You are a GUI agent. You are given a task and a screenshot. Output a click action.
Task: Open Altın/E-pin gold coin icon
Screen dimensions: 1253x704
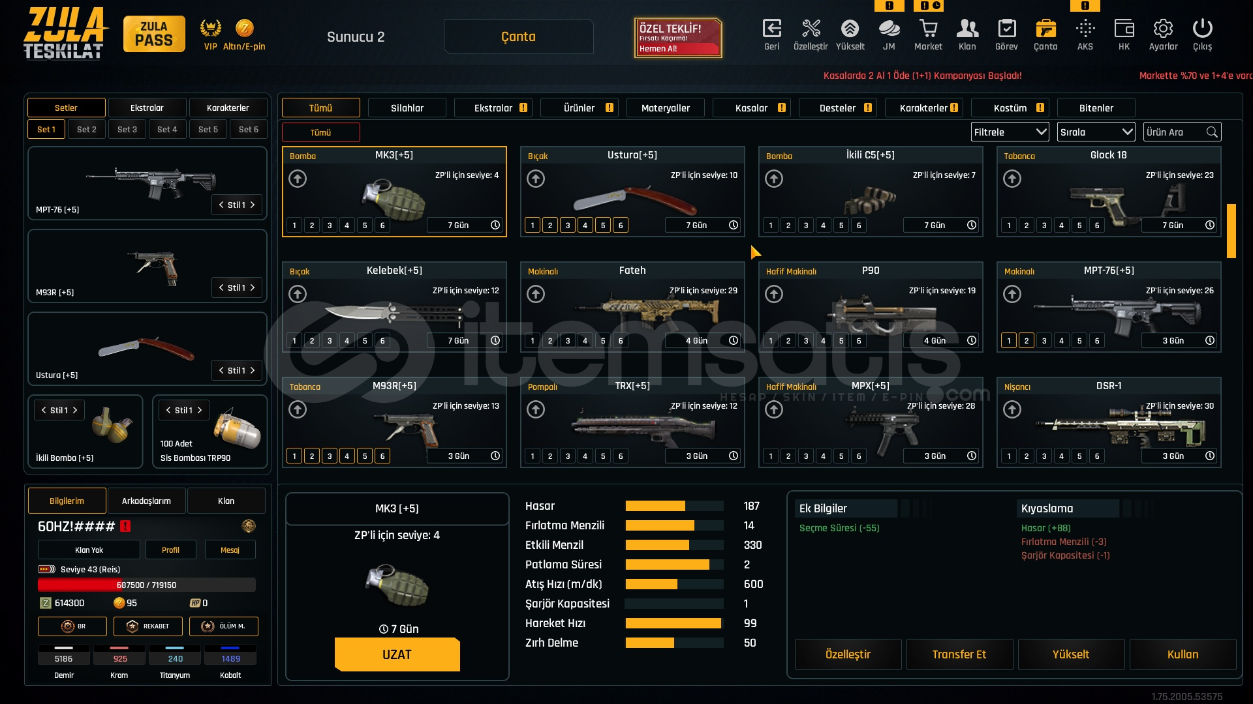click(x=244, y=28)
